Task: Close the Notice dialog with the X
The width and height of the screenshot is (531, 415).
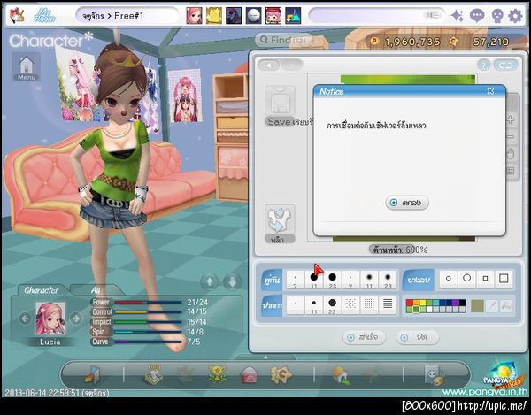Action: (490, 91)
